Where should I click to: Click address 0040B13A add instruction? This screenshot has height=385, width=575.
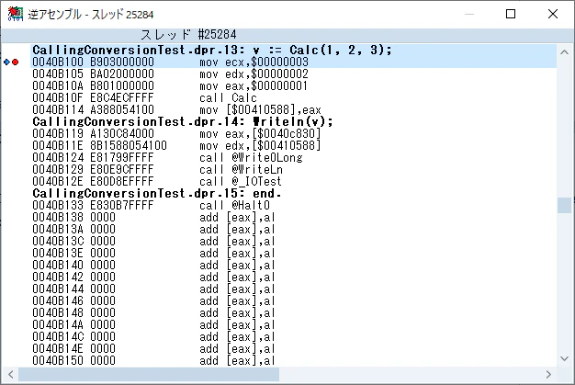coord(293,229)
